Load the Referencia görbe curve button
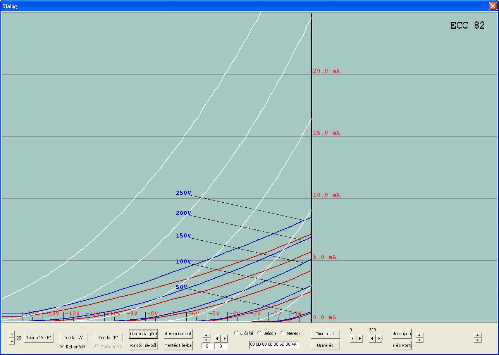Screen dimensions: 499x355 point(143,334)
